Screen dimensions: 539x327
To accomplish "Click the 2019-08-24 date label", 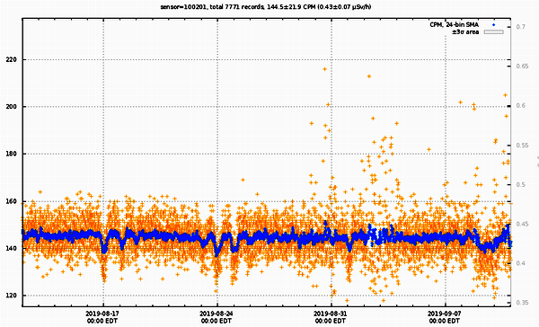I will [216, 314].
